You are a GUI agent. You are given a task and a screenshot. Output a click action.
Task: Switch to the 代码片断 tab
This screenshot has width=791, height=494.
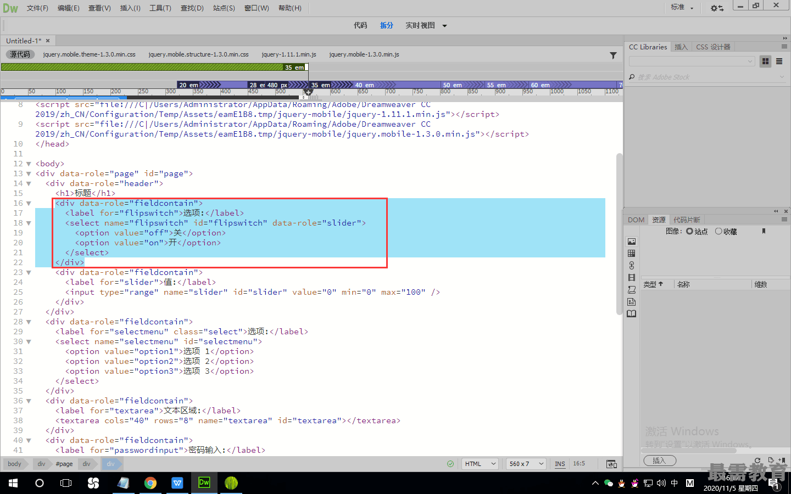point(687,220)
